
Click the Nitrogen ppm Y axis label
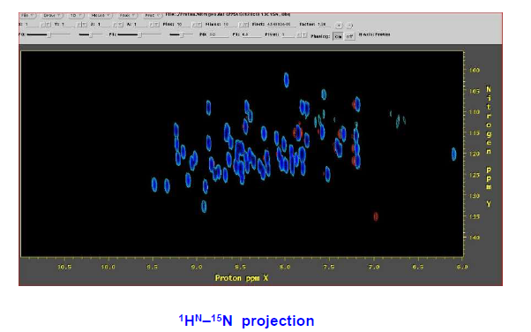click(x=489, y=147)
